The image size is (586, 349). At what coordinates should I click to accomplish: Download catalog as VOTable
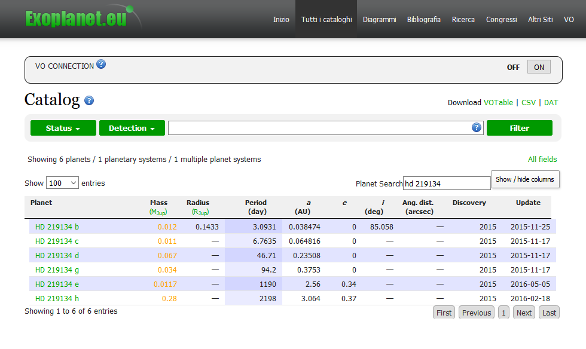point(498,102)
